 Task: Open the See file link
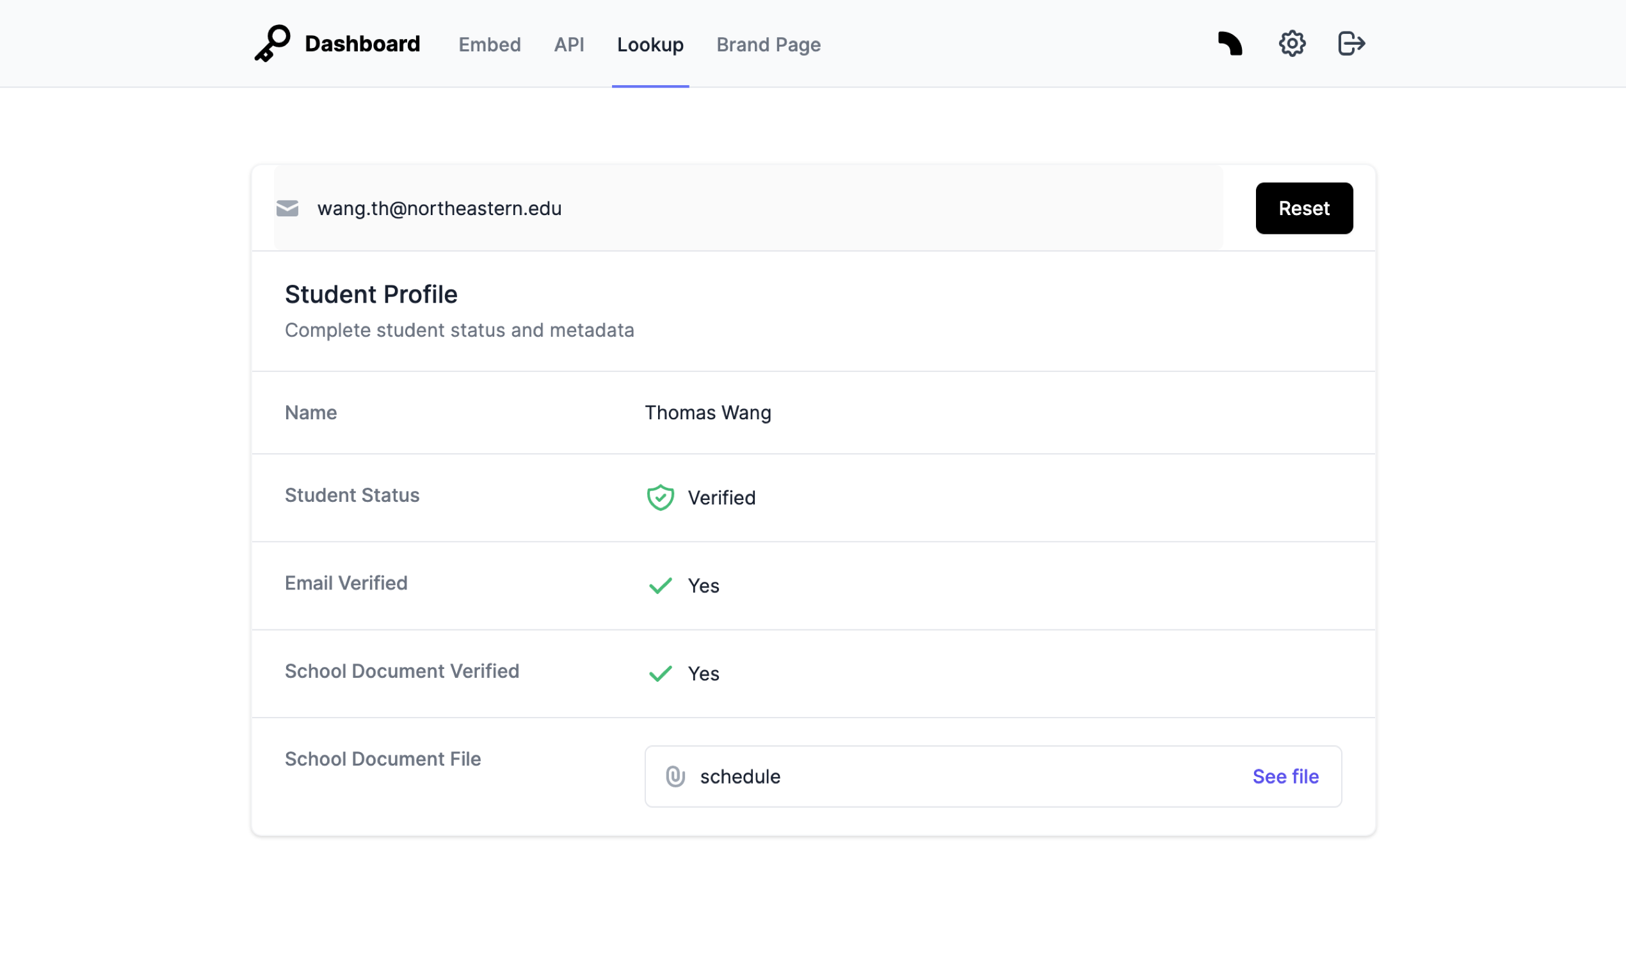tap(1285, 776)
